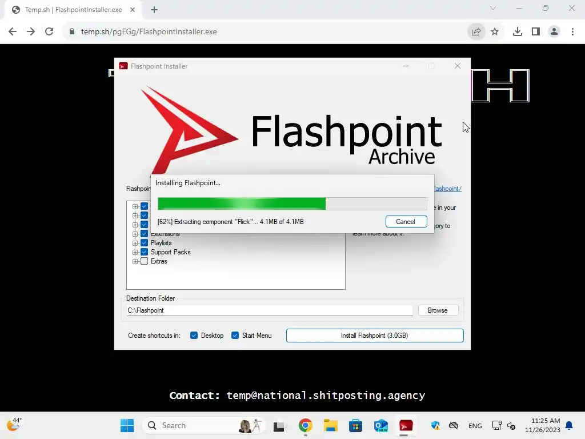Expand the Support Packs tree node

coord(135,252)
